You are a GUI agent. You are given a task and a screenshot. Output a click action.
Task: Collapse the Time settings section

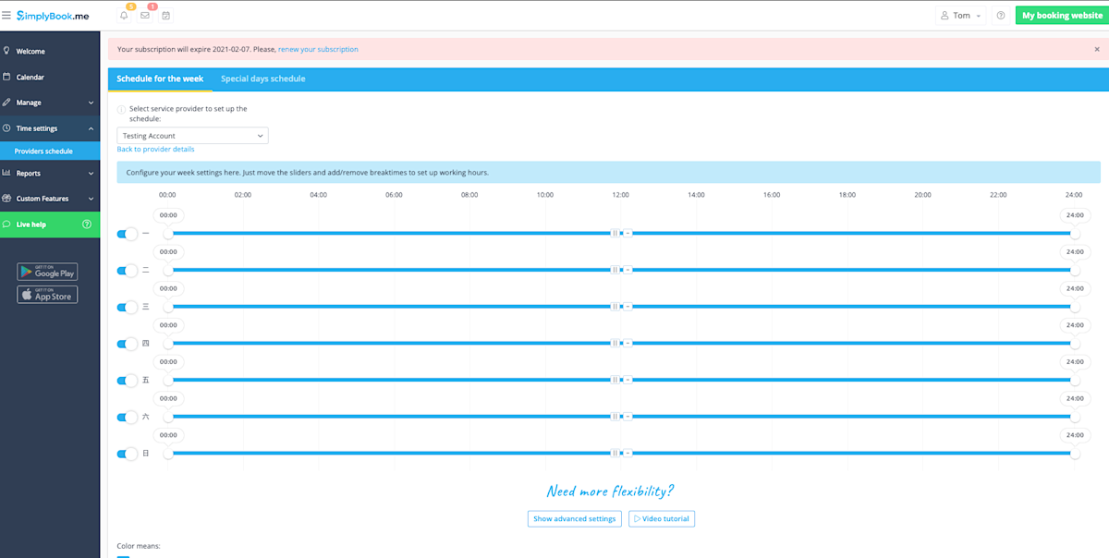click(50, 128)
